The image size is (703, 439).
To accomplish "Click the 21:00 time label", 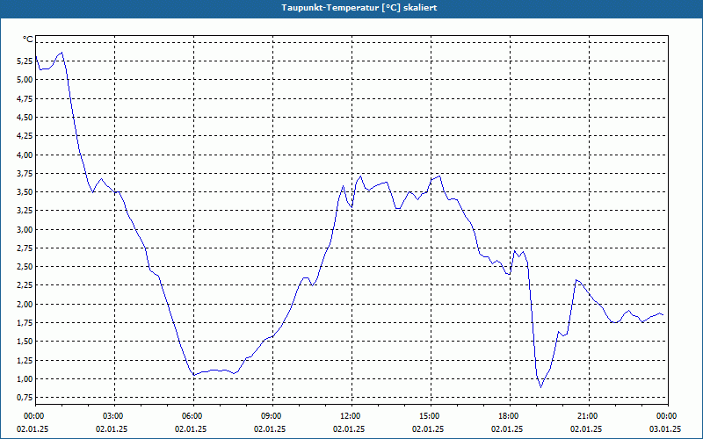I will click(x=586, y=416).
